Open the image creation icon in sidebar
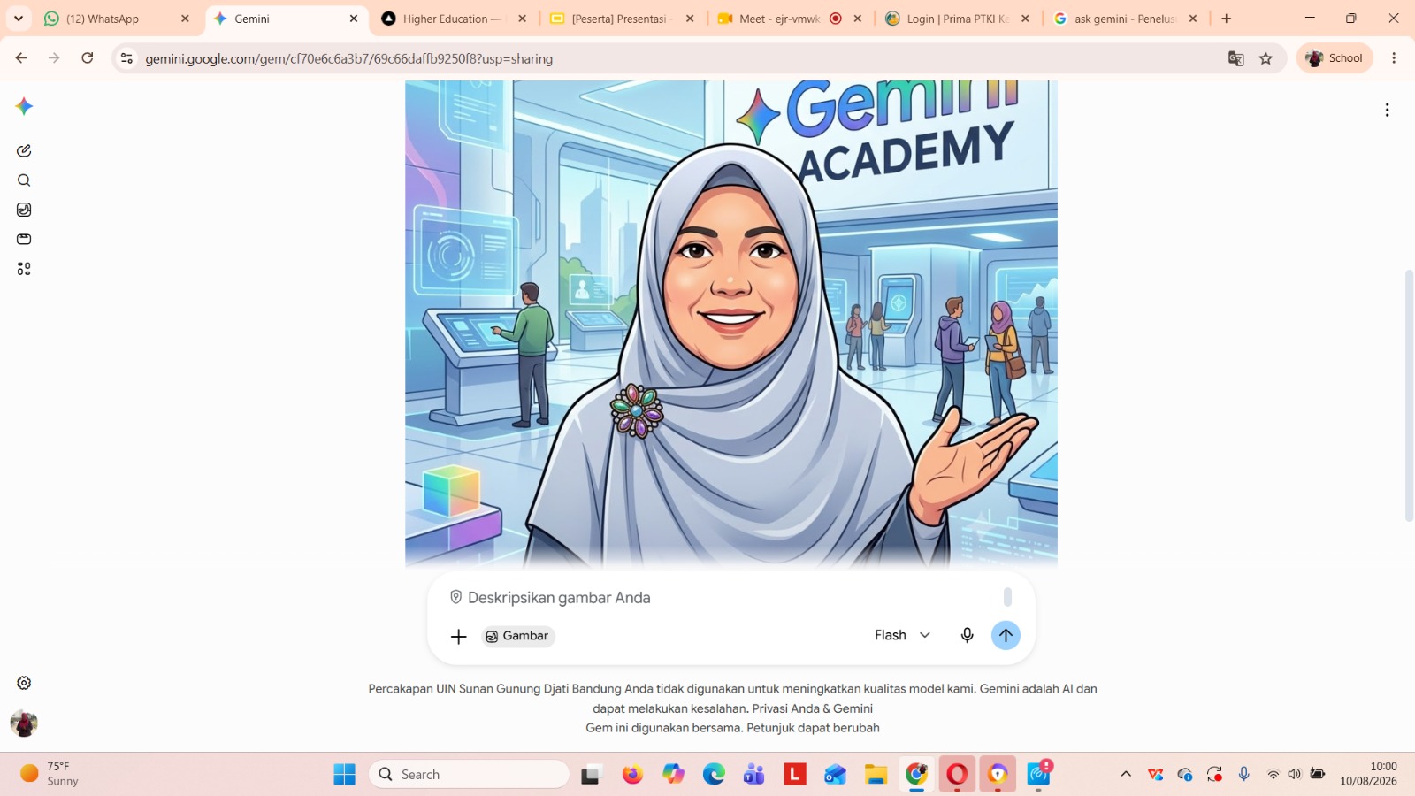The width and height of the screenshot is (1415, 796). point(24,210)
